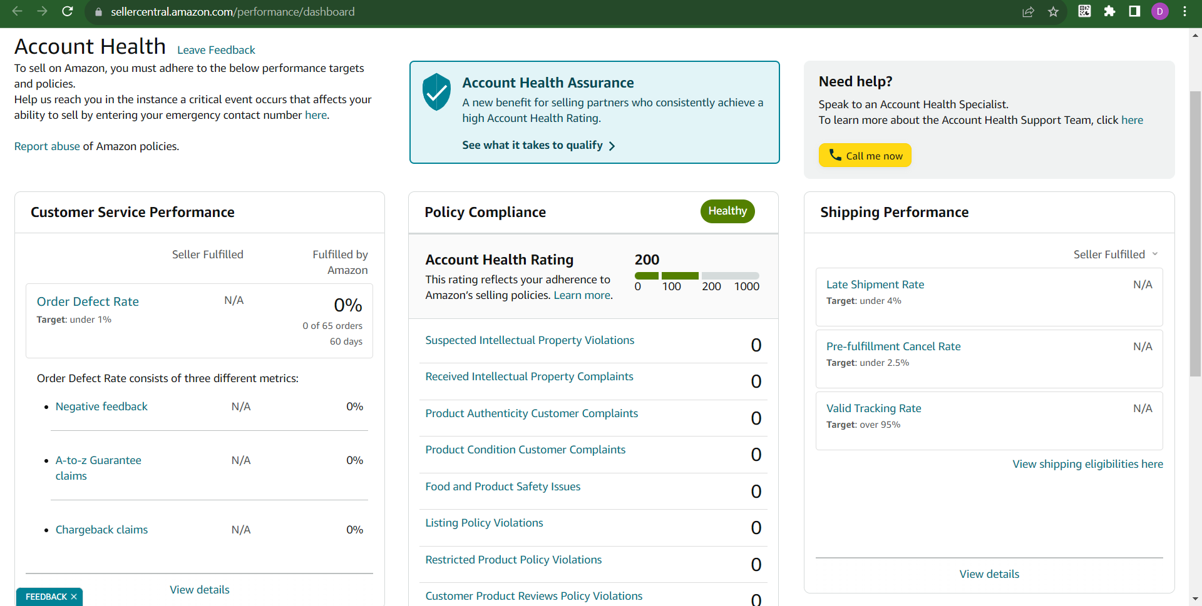
Task: Click the Call me now button
Action: (x=865, y=156)
